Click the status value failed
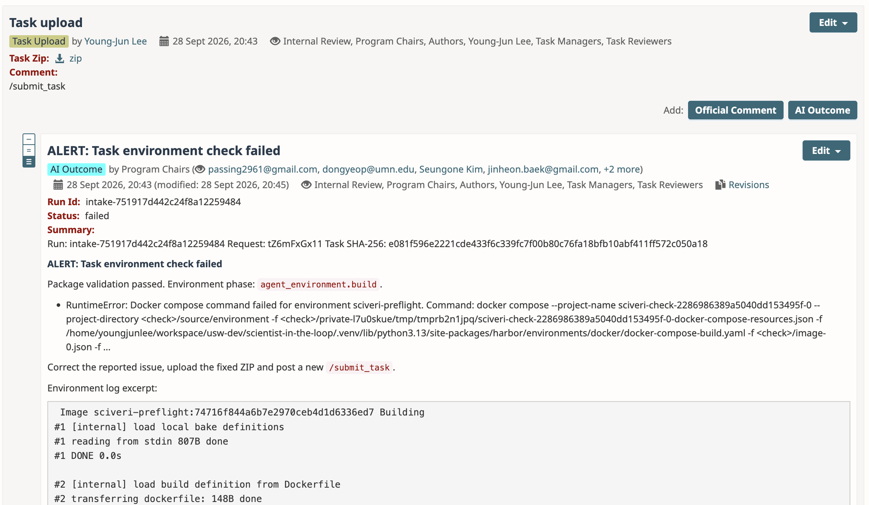Screen dimensions: 869x505 [x=97, y=216]
